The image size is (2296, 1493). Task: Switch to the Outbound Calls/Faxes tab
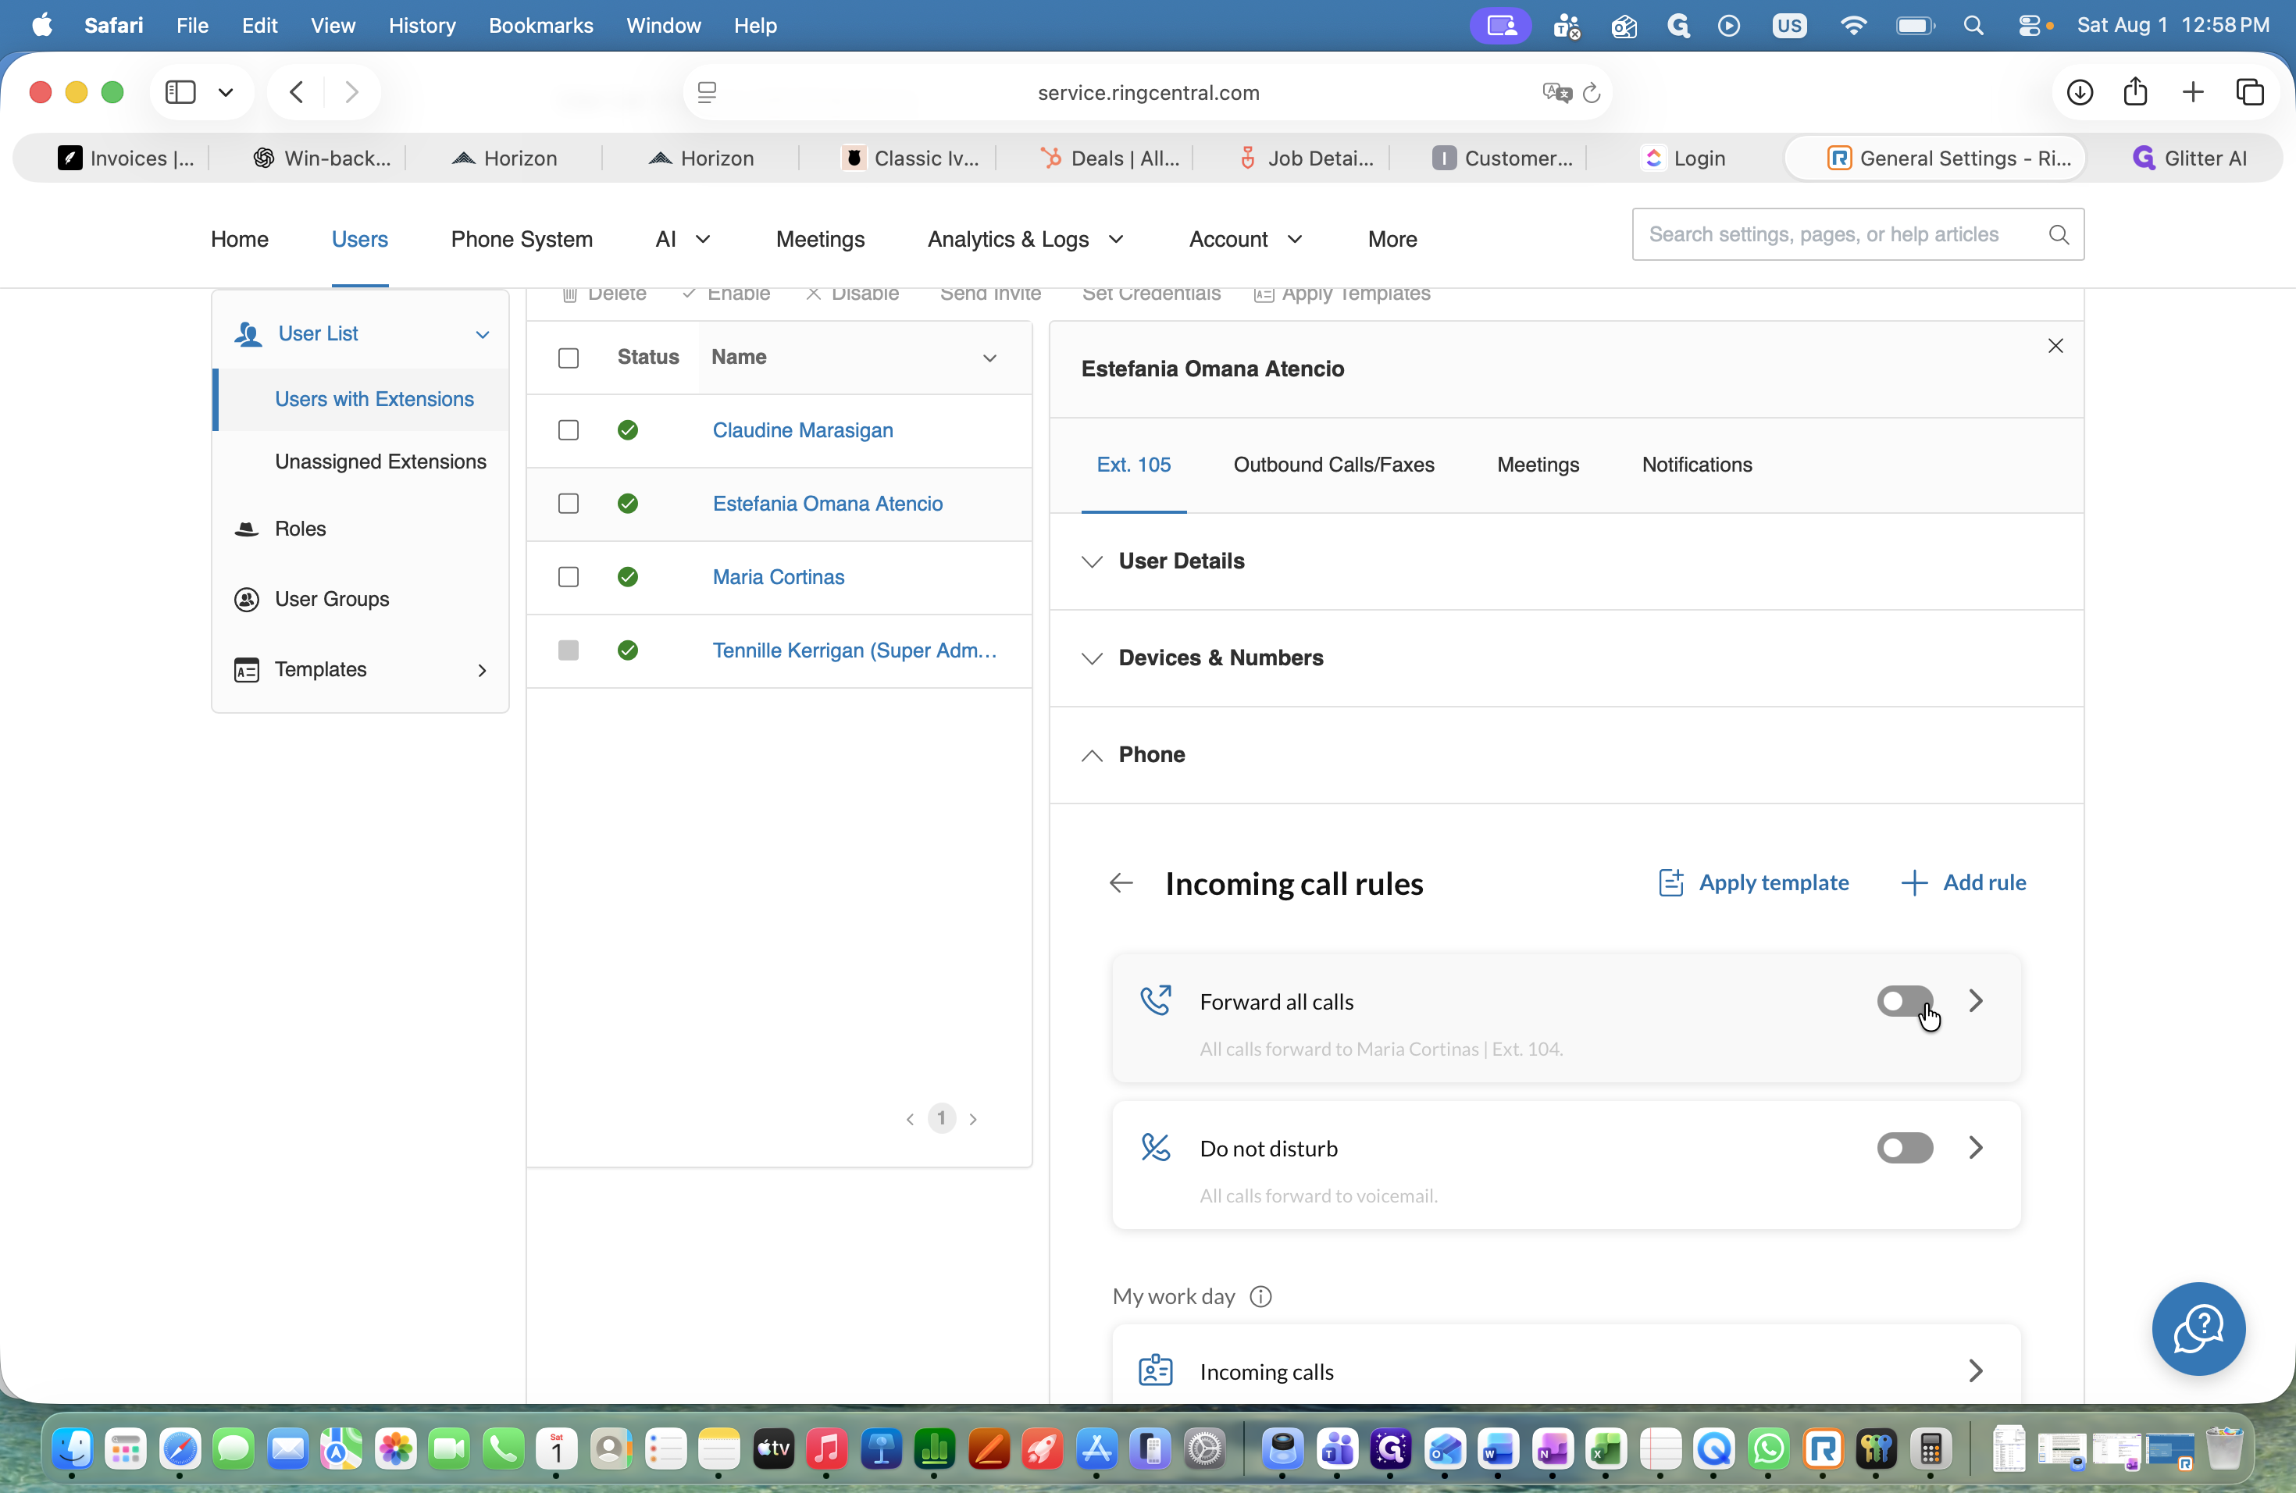[1333, 465]
